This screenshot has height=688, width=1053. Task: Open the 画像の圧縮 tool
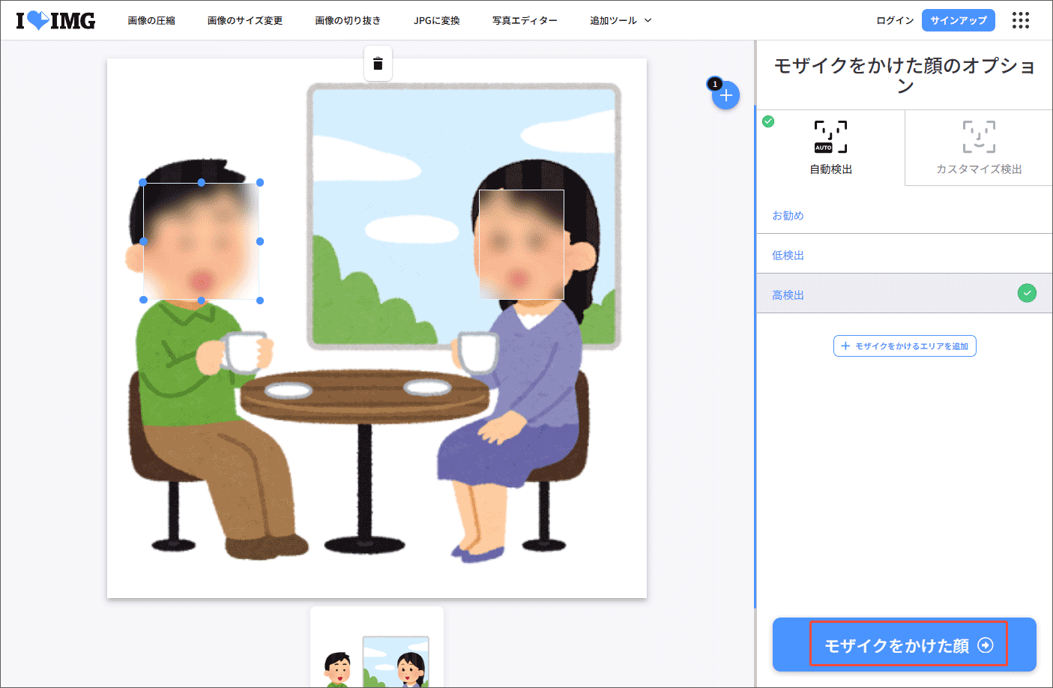pyautogui.click(x=152, y=20)
